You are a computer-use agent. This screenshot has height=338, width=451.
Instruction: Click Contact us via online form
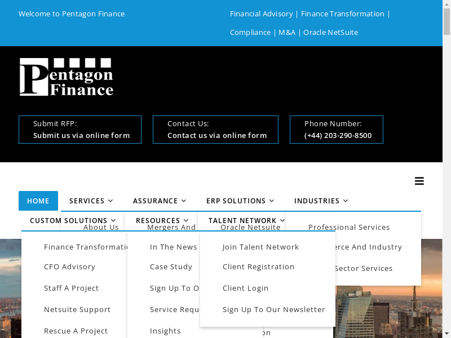click(217, 135)
